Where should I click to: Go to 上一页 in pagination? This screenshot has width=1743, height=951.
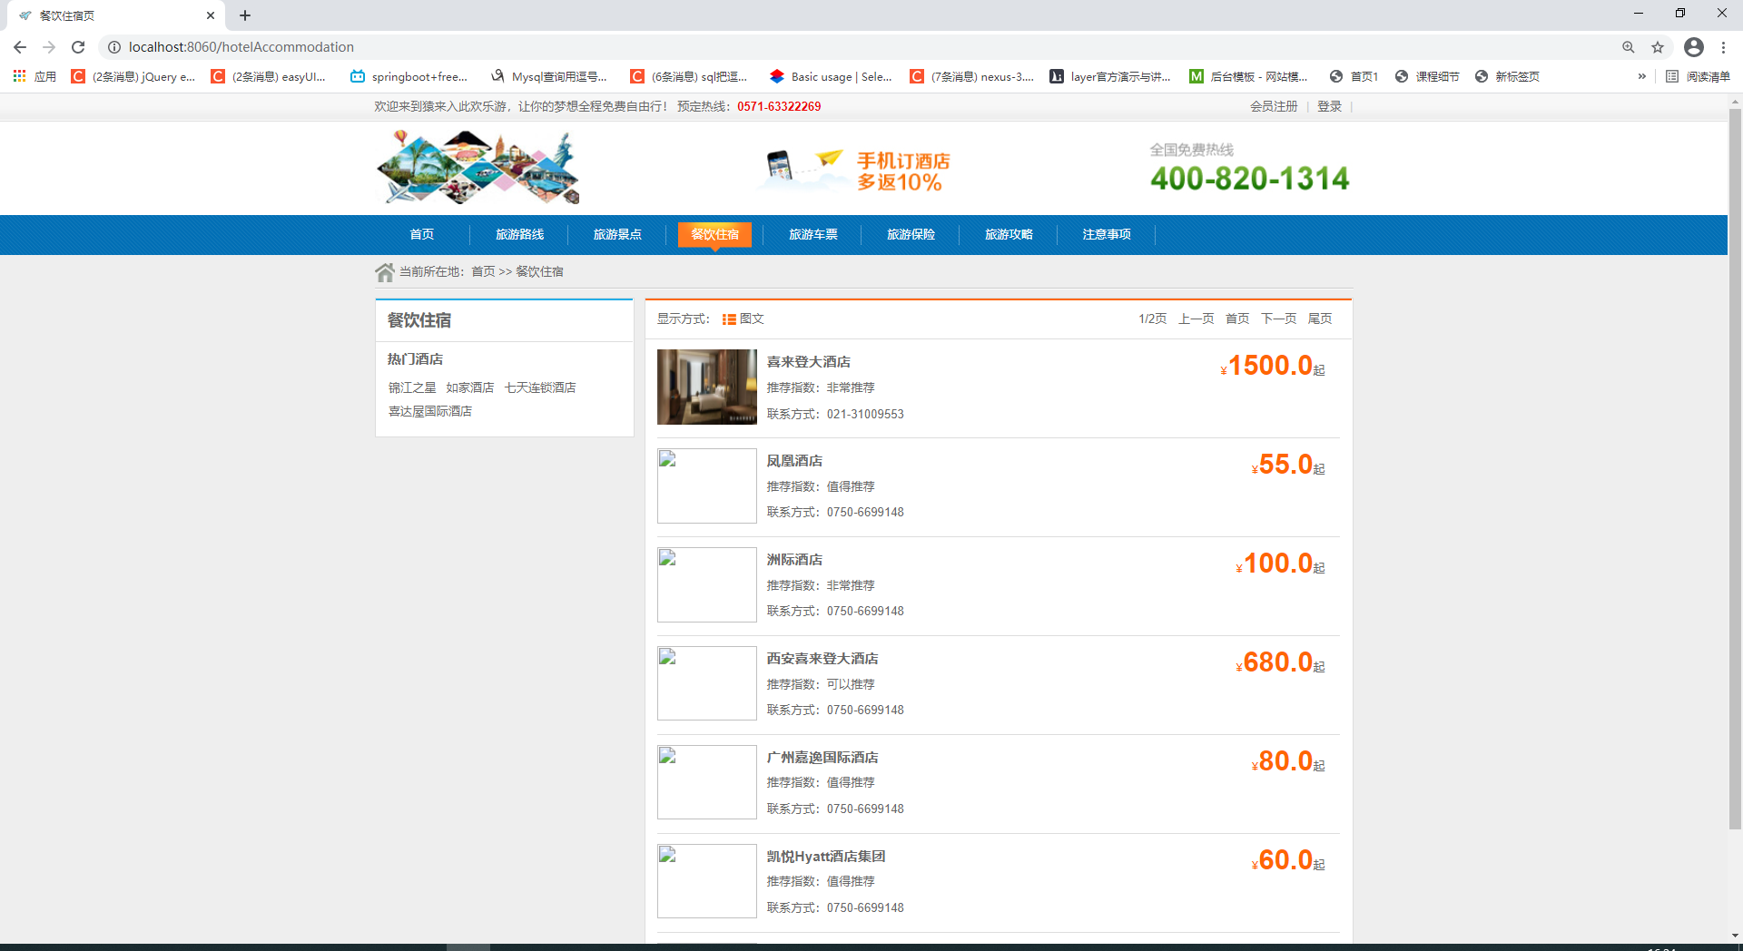pos(1196,319)
